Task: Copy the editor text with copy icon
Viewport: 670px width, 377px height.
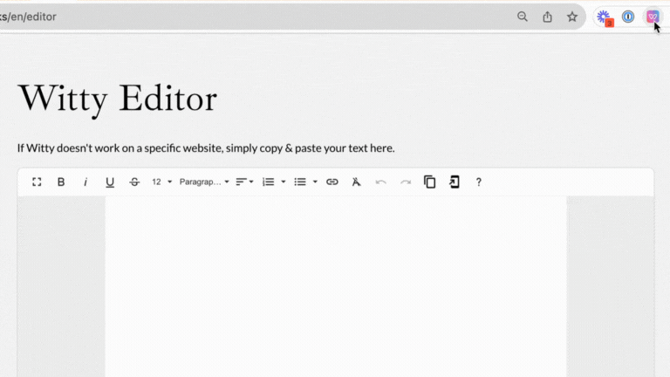Action: pos(429,182)
